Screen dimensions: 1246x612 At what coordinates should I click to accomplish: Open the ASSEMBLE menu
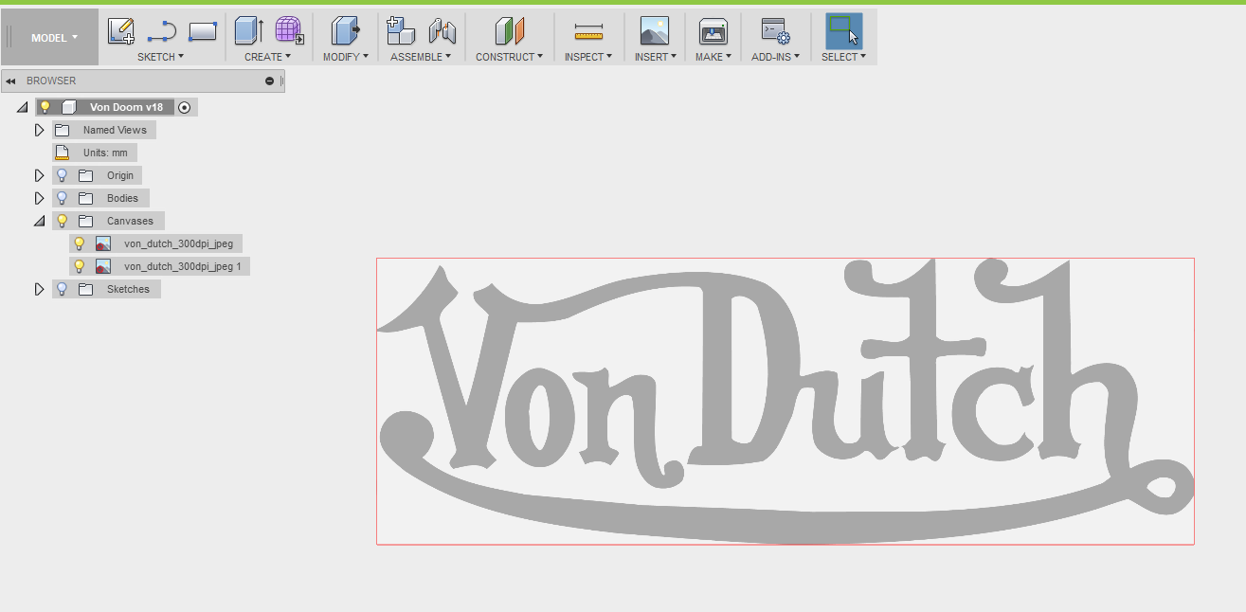421,57
